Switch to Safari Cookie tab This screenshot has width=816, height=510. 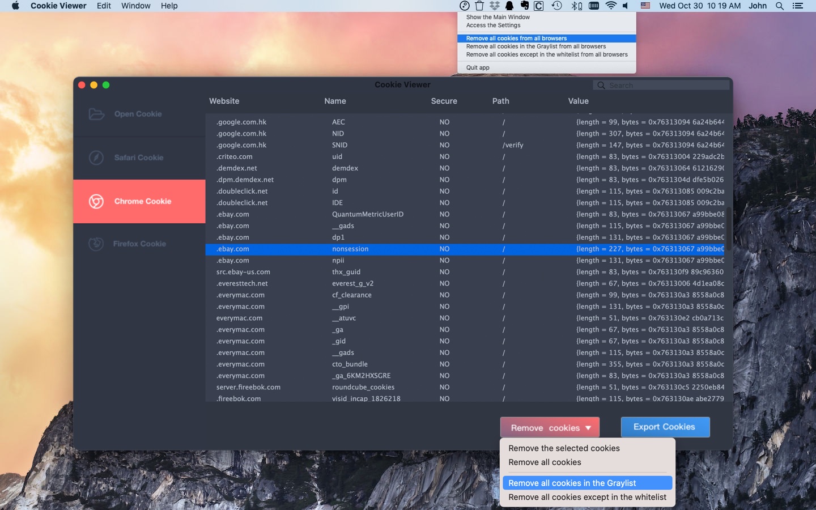pos(139,158)
